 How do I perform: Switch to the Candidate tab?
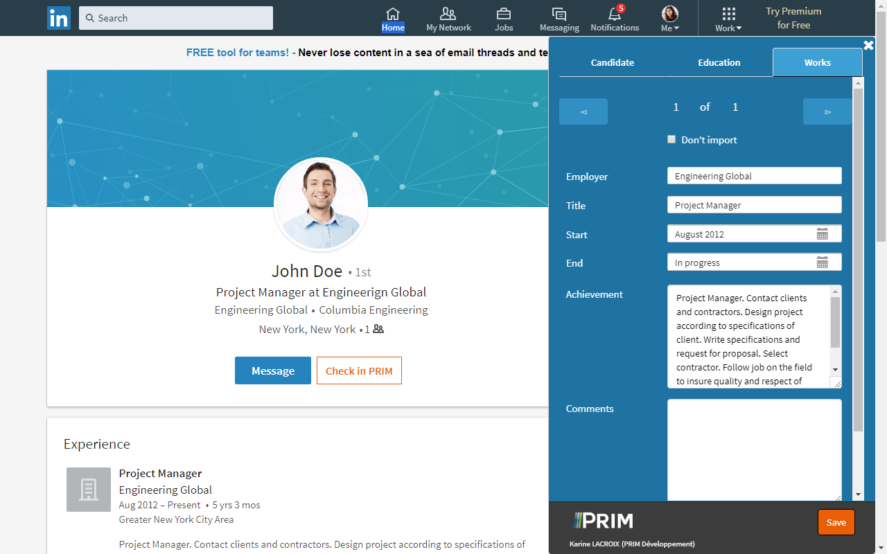(613, 62)
